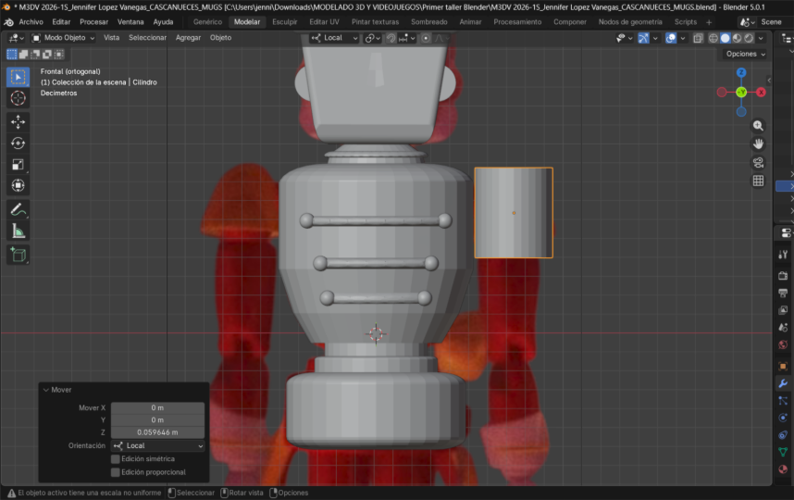This screenshot has height=500, width=794.
Task: Collapse the Mover operator panel
Action: 46,390
